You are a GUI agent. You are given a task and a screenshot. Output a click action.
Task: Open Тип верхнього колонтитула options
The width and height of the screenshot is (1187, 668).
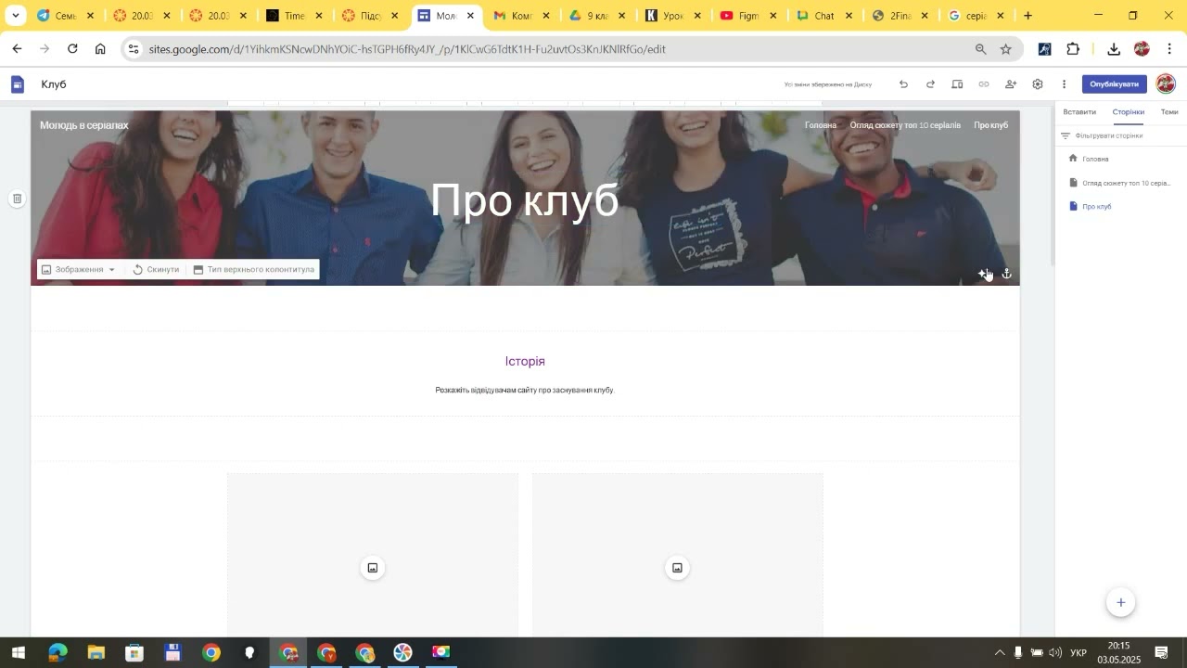click(x=253, y=270)
